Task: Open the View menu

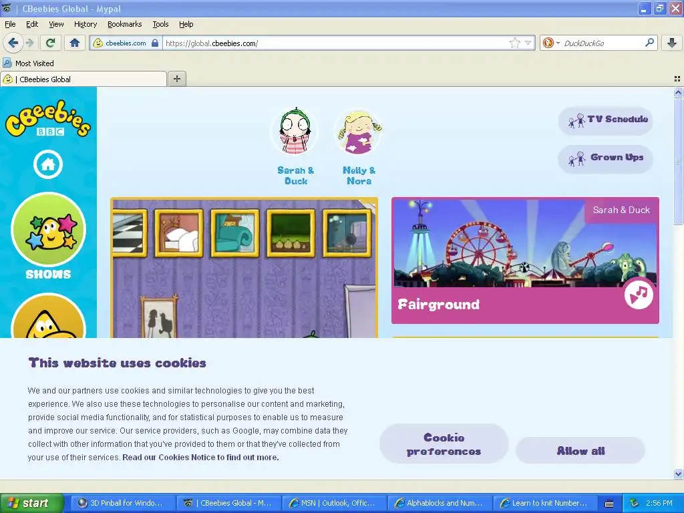Action: click(56, 24)
